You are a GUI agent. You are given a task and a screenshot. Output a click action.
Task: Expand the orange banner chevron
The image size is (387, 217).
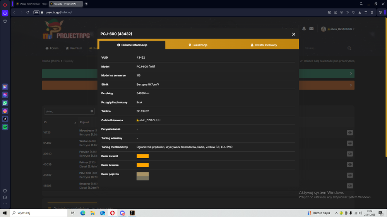click(x=351, y=85)
